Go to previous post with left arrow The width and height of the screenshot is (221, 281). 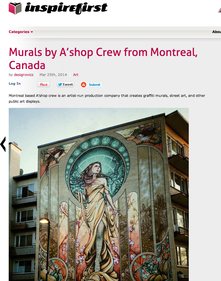click(x=3, y=144)
